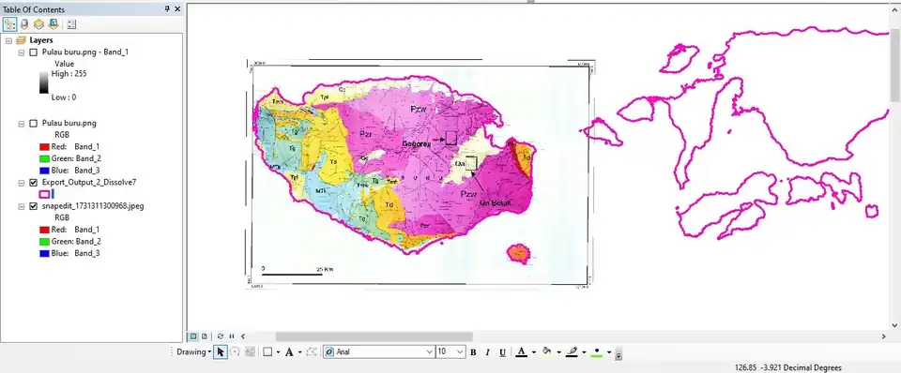Click the grayscale ramp under Band_1 Value

click(44, 82)
